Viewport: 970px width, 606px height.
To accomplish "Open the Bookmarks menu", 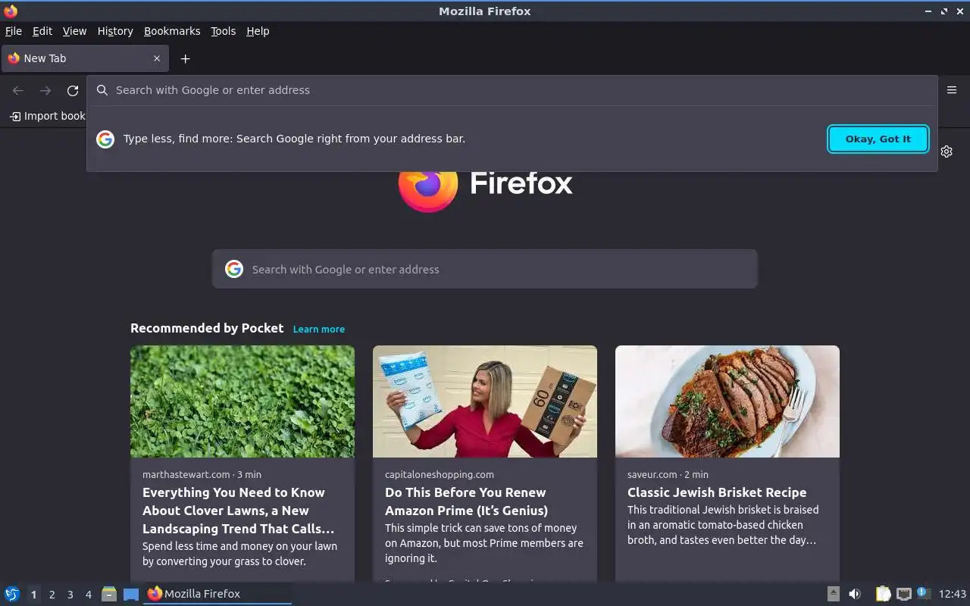I will click(x=172, y=31).
